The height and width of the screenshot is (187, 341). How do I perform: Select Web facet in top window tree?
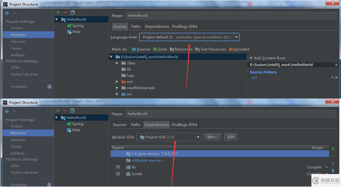coord(74,32)
